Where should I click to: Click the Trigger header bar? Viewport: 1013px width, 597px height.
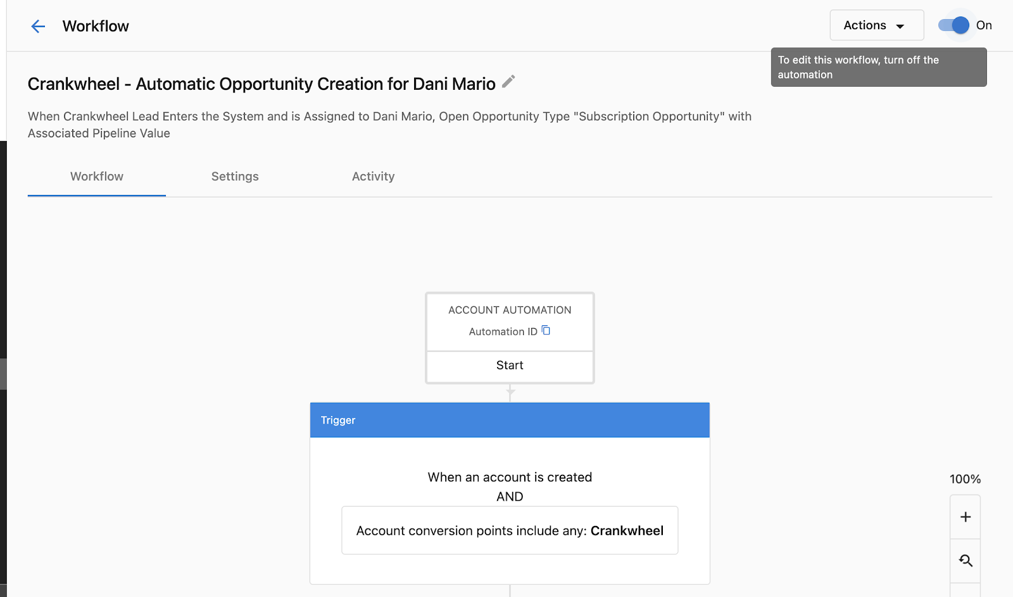tap(510, 420)
